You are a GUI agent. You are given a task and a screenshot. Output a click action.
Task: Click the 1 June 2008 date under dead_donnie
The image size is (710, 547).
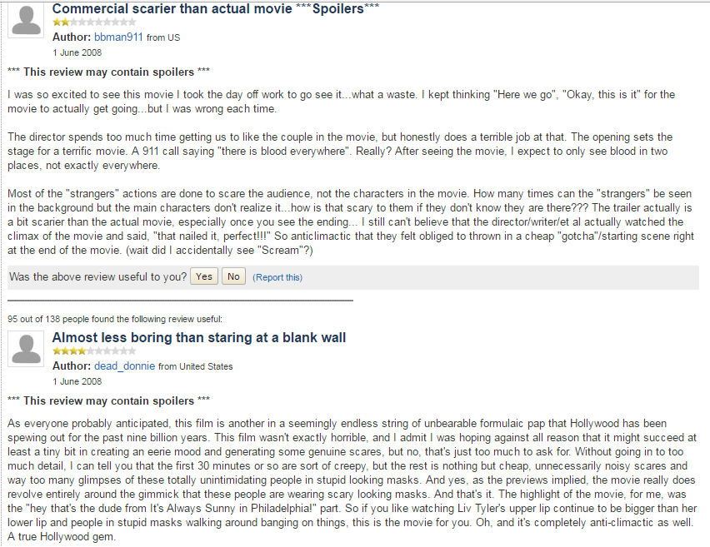(77, 381)
